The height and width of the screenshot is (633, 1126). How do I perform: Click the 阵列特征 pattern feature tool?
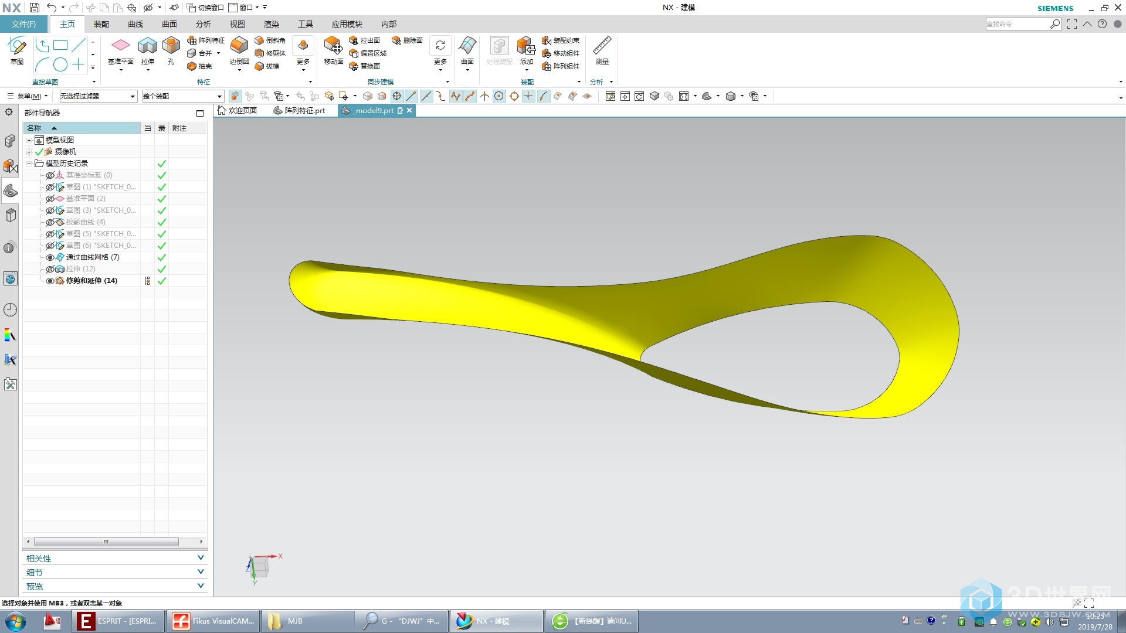pos(206,40)
